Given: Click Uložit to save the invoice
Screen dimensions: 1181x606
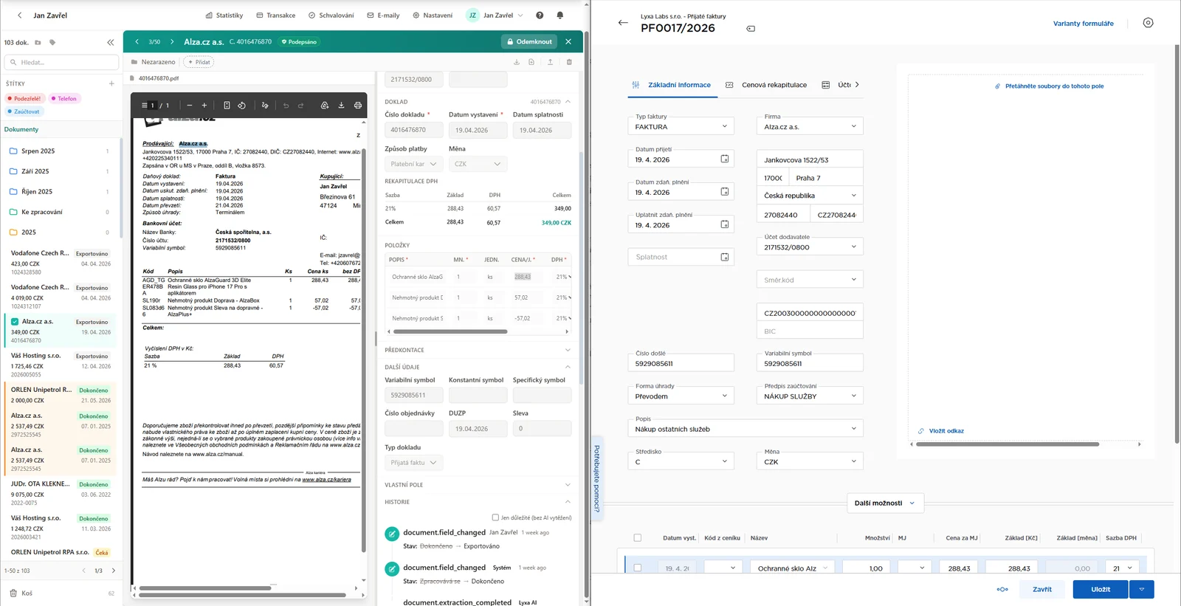Looking at the screenshot, I should click(1101, 589).
